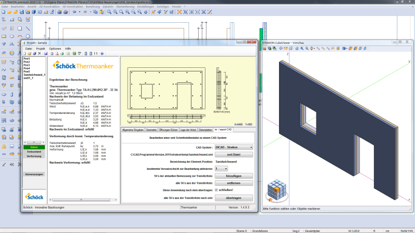
Task: Switch to the Öffnungen/Ecken tab
Action: pos(168,130)
